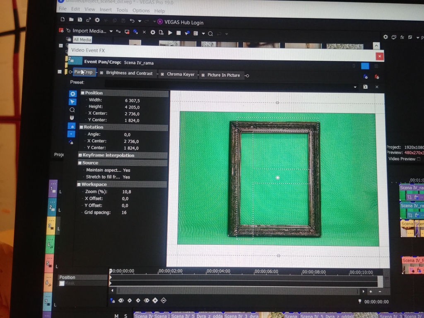
Task: Activate the Zoom magnifier tool
Action: (x=72, y=110)
